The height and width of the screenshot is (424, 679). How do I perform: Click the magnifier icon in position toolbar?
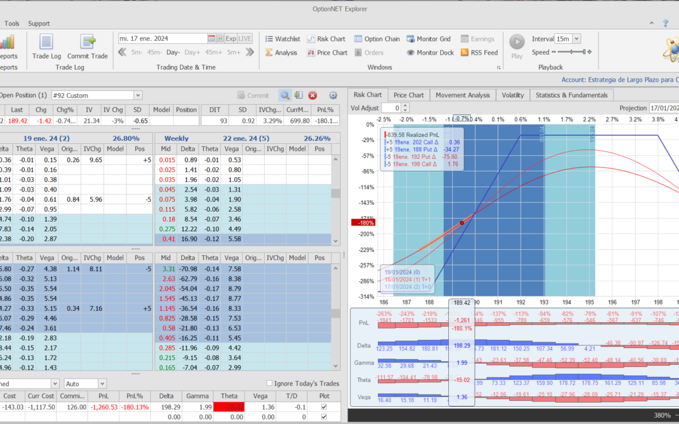[285, 95]
